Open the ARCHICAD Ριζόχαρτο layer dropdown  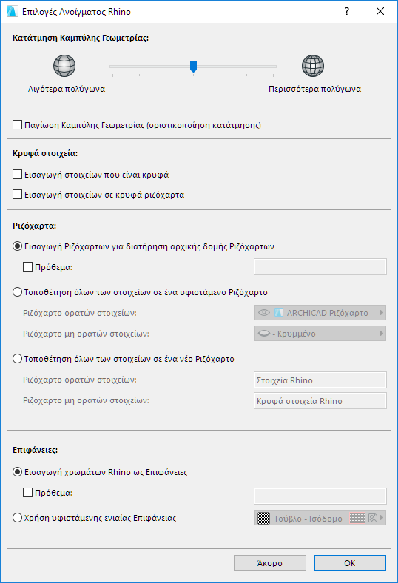tap(320, 313)
